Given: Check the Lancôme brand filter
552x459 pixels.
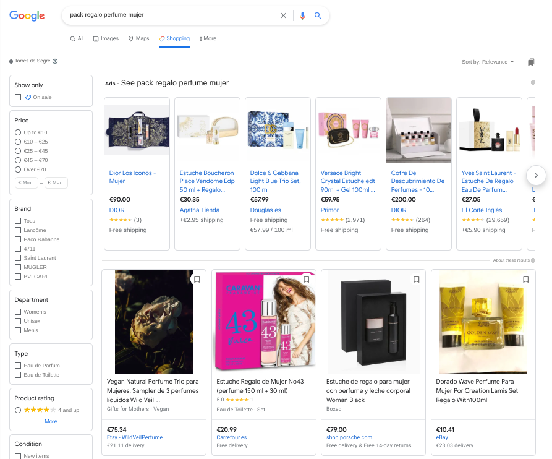Looking at the screenshot, I should (18, 230).
